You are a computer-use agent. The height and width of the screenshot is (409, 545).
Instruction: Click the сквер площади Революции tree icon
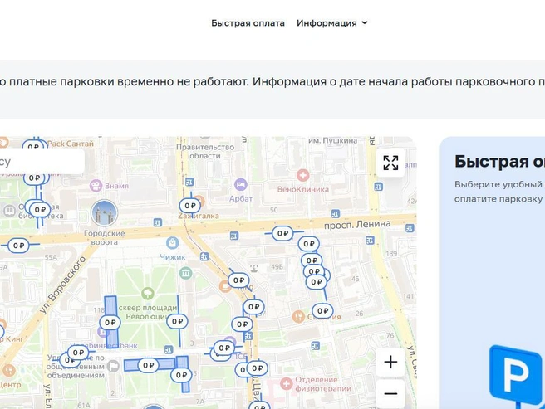point(148,294)
